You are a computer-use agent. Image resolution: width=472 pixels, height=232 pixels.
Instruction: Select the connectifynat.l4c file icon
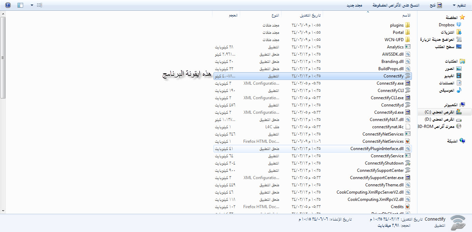point(408,127)
